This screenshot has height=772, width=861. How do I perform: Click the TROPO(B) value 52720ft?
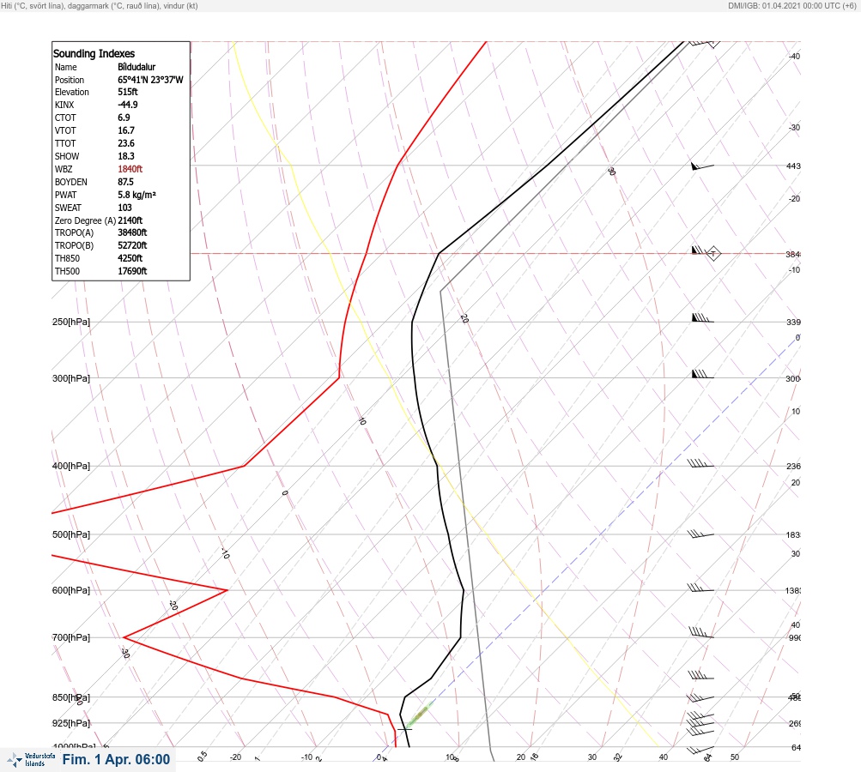point(132,245)
